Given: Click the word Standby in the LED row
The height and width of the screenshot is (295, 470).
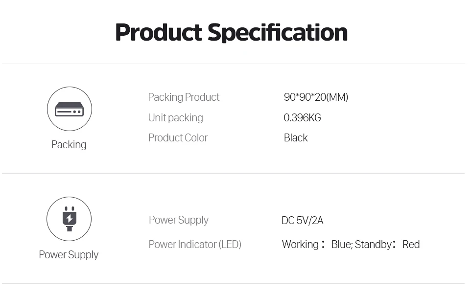Looking at the screenshot, I should 373,245.
